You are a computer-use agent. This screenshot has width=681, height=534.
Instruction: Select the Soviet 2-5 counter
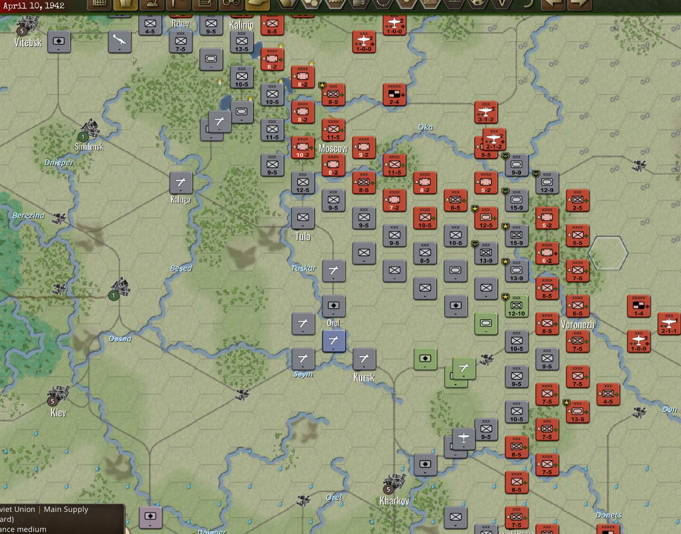tap(578, 201)
